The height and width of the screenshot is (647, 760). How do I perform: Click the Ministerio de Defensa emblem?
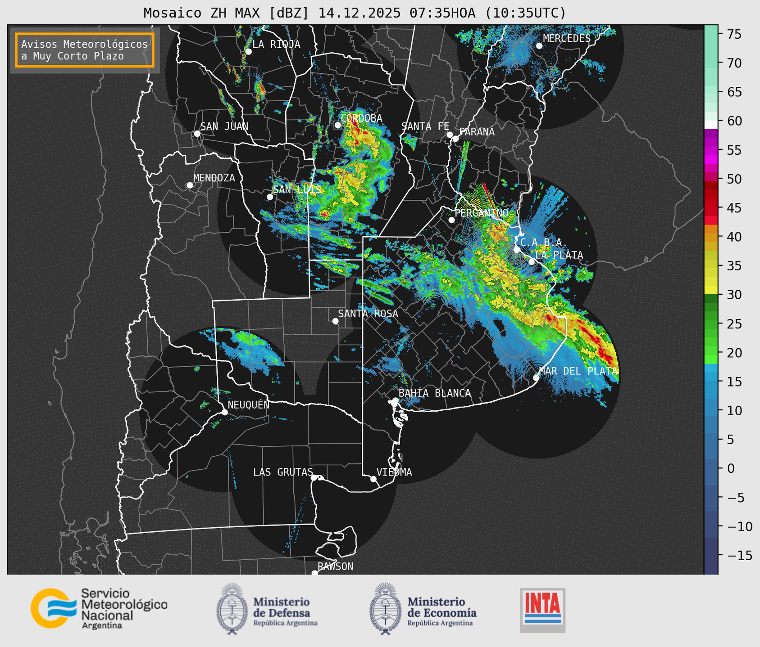232,609
